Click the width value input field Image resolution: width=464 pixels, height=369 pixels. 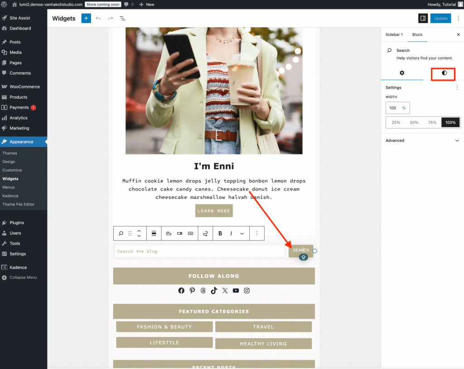[392, 108]
